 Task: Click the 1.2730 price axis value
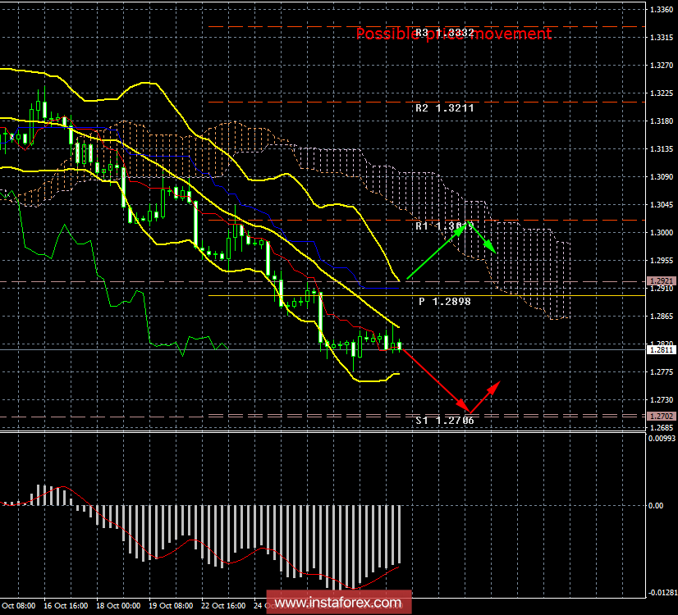click(x=662, y=400)
